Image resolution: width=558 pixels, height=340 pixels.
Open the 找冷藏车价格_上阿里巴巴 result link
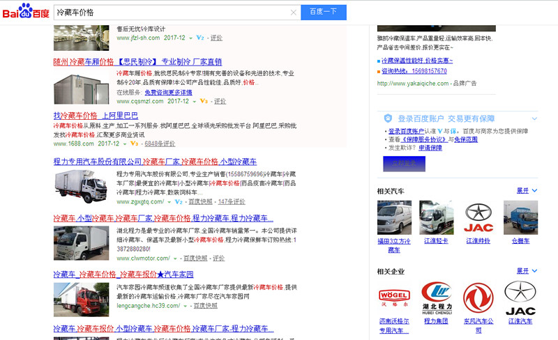pyautogui.click(x=96, y=116)
